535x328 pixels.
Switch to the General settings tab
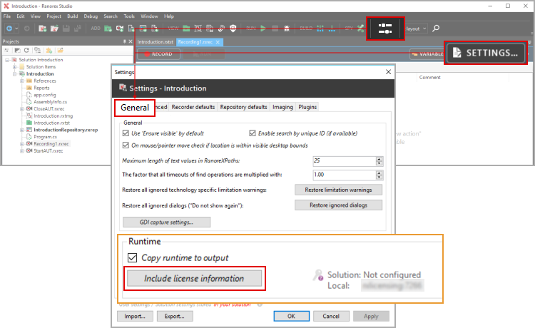pos(135,108)
